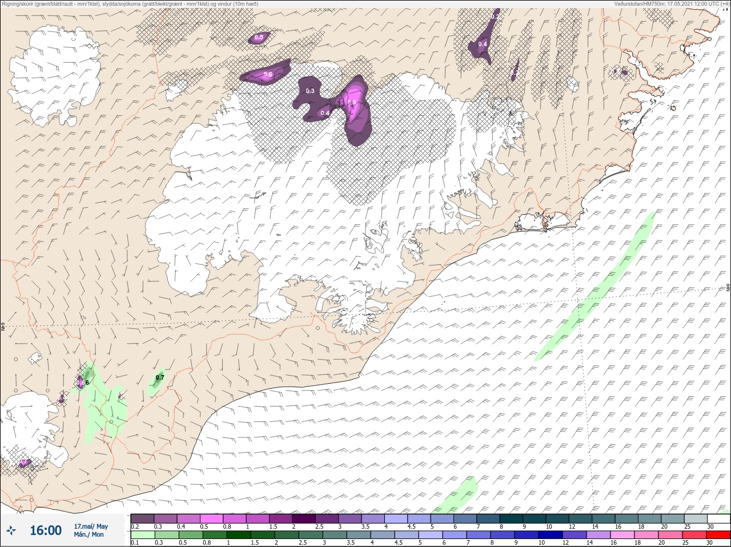Click the bright pink 0.5–0.8 swatch in upper legend row

click(x=212, y=518)
